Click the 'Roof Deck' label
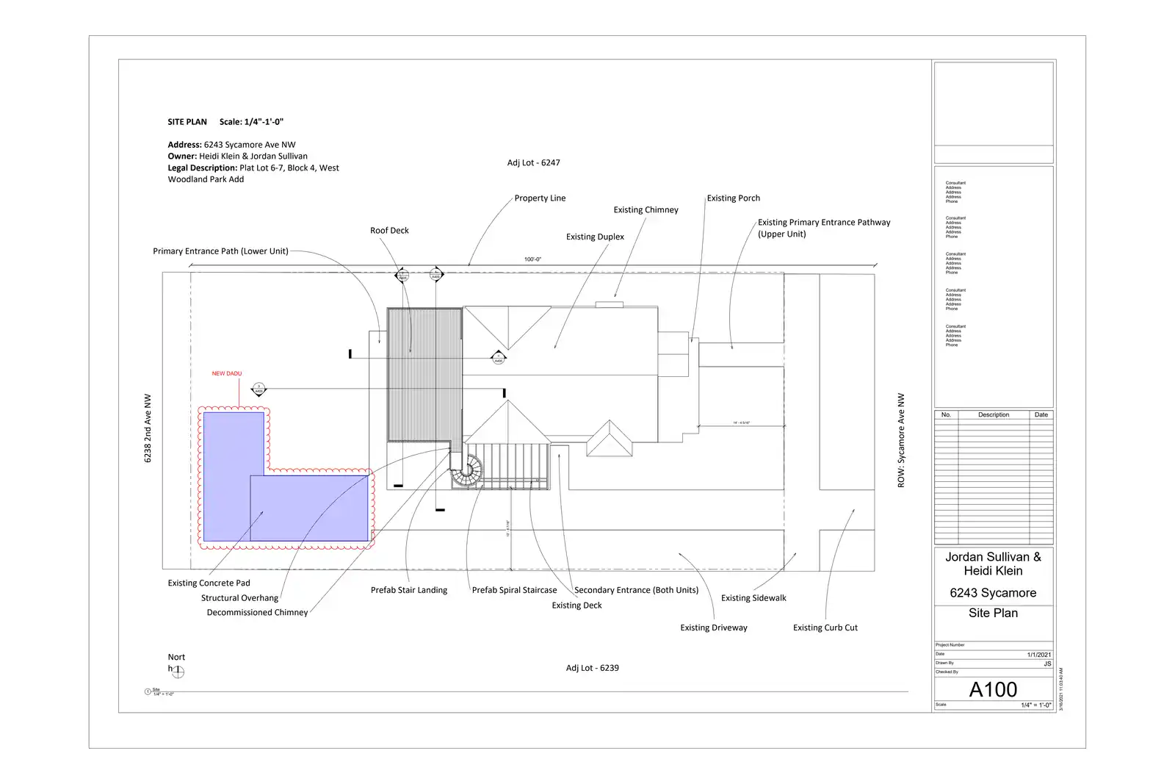Screen dimensions: 1175x784 click(x=389, y=231)
